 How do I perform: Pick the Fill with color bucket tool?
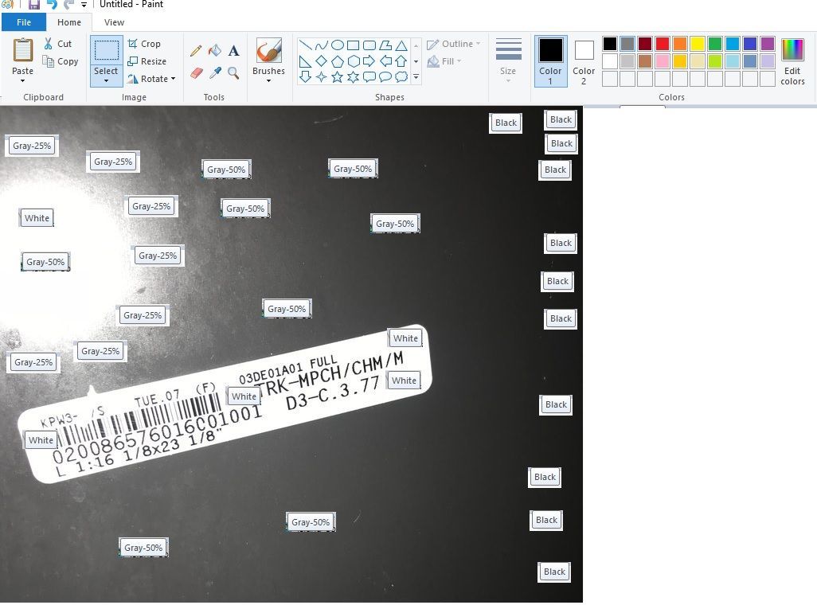215,51
